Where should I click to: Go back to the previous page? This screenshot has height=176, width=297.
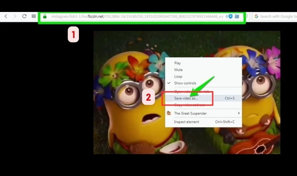pos(6,16)
